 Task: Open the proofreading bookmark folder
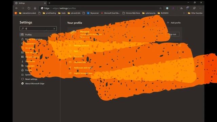click(x=50, y=13)
